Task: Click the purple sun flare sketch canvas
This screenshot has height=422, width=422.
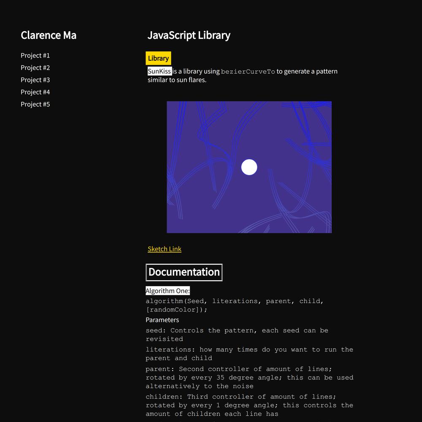Action: [x=249, y=167]
